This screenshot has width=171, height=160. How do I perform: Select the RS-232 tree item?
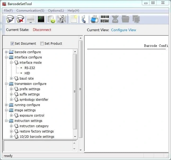30,68
